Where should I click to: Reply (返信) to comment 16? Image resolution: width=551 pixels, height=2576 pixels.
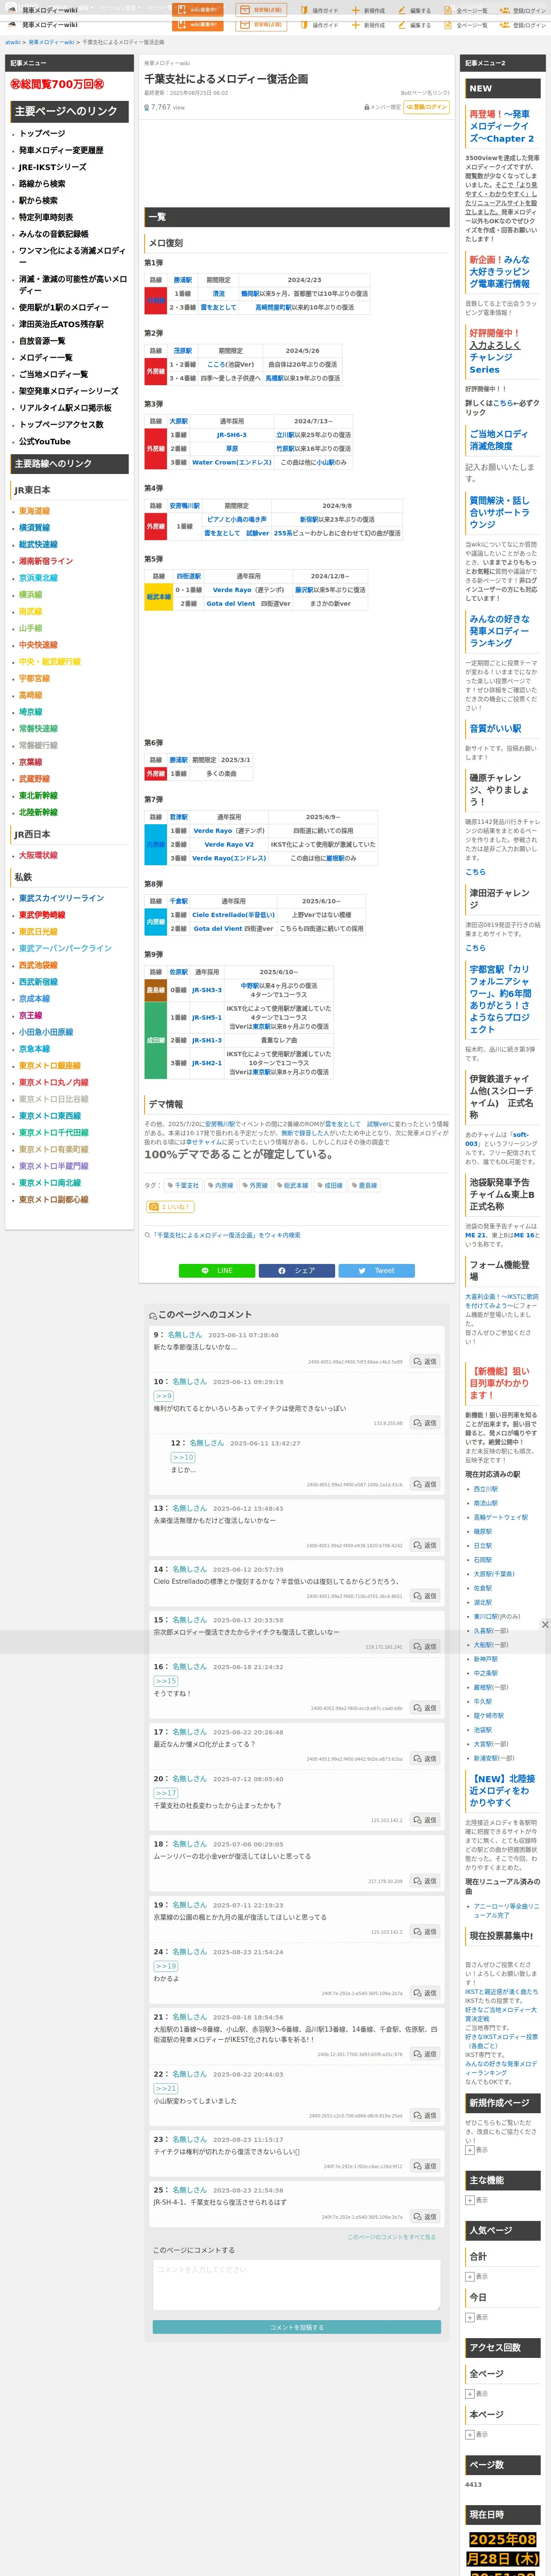425,1708
